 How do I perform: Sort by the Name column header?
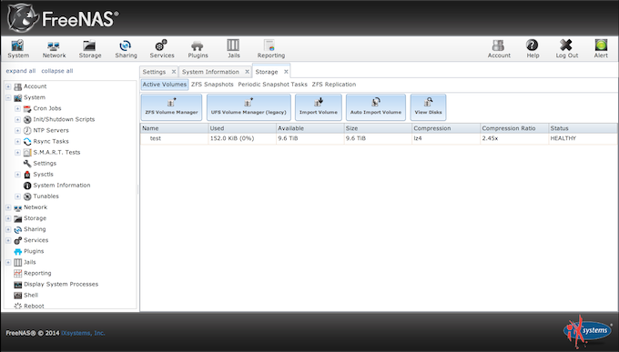(175, 128)
